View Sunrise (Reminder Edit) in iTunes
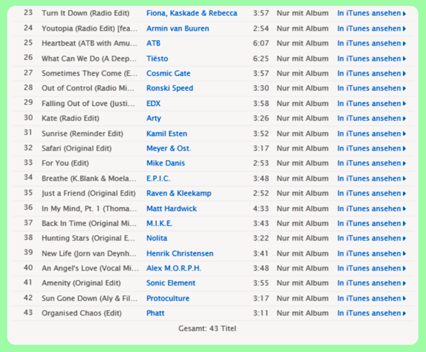The image size is (426, 352). (x=371, y=134)
